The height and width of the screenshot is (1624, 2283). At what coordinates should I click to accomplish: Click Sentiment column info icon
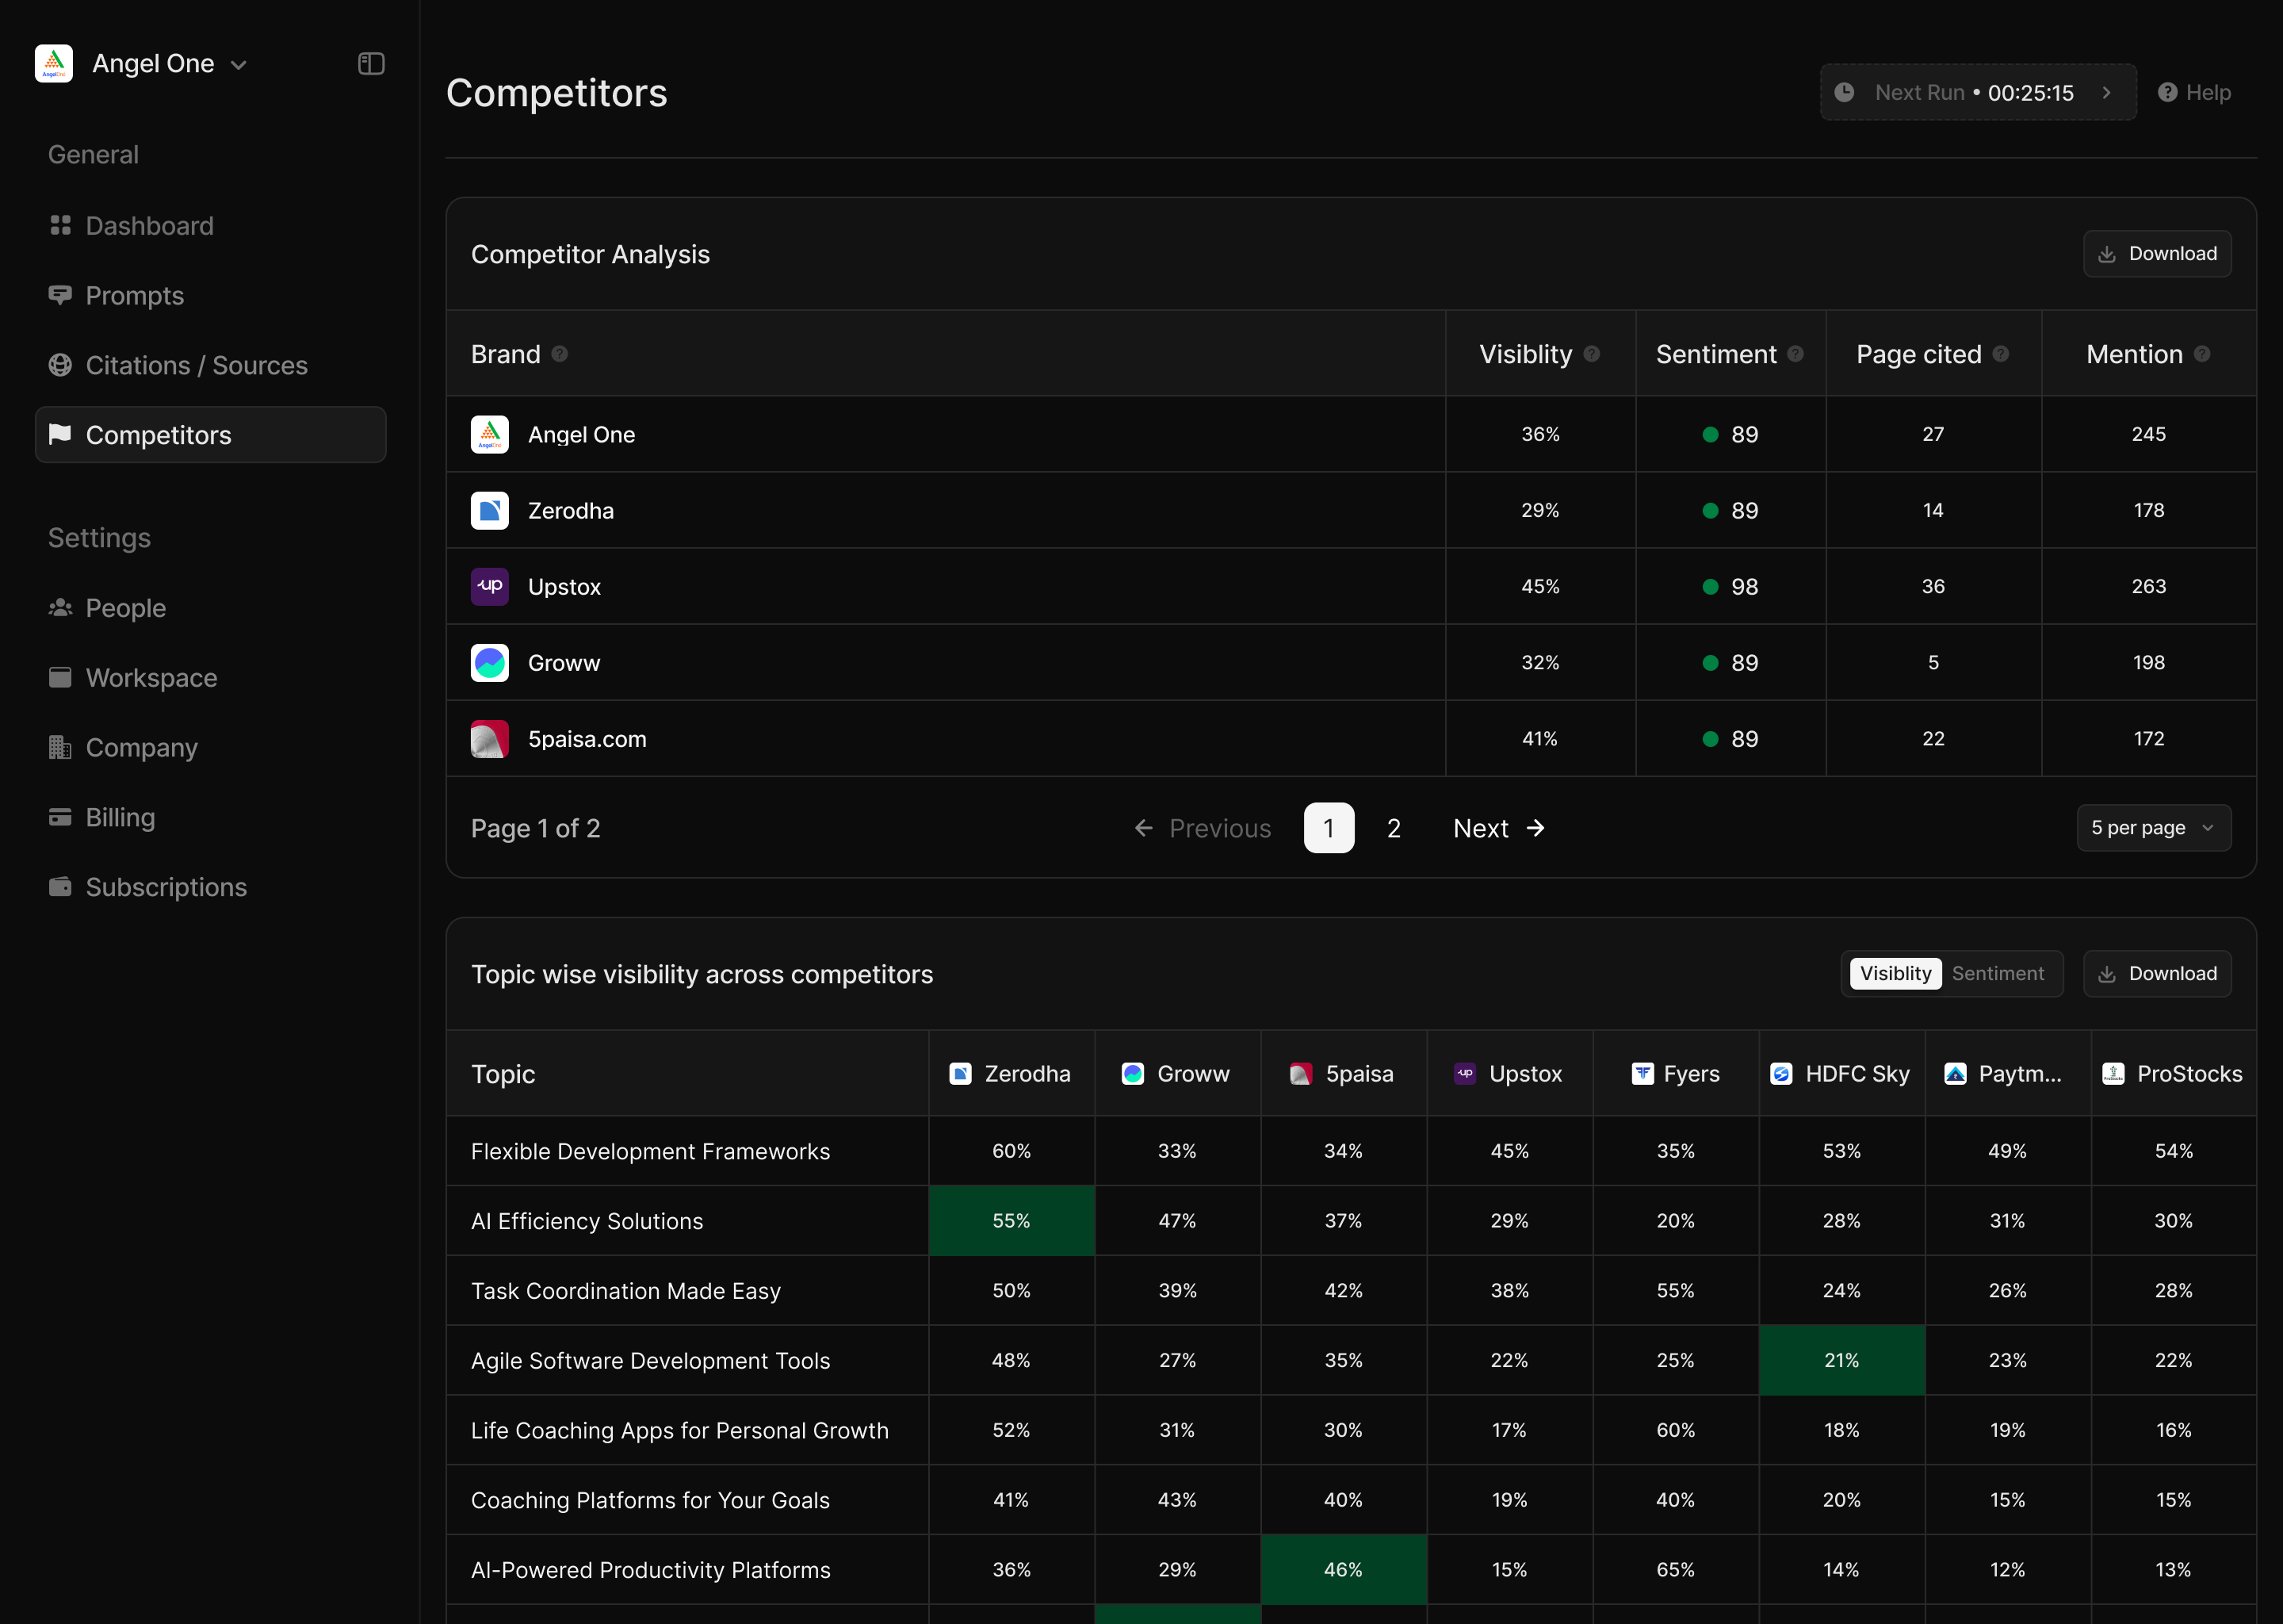(1795, 354)
